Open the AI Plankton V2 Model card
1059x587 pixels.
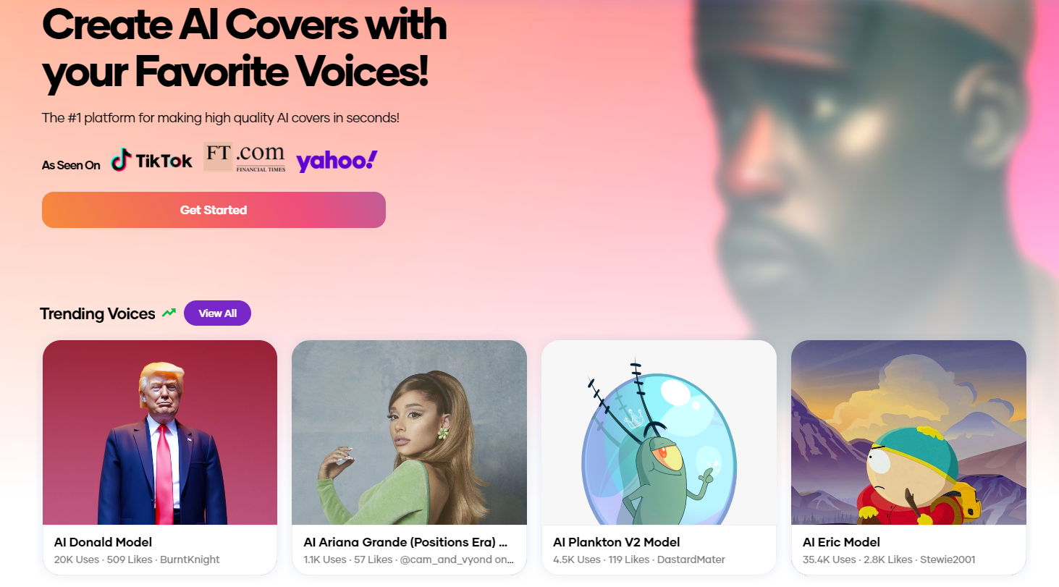[659, 456]
